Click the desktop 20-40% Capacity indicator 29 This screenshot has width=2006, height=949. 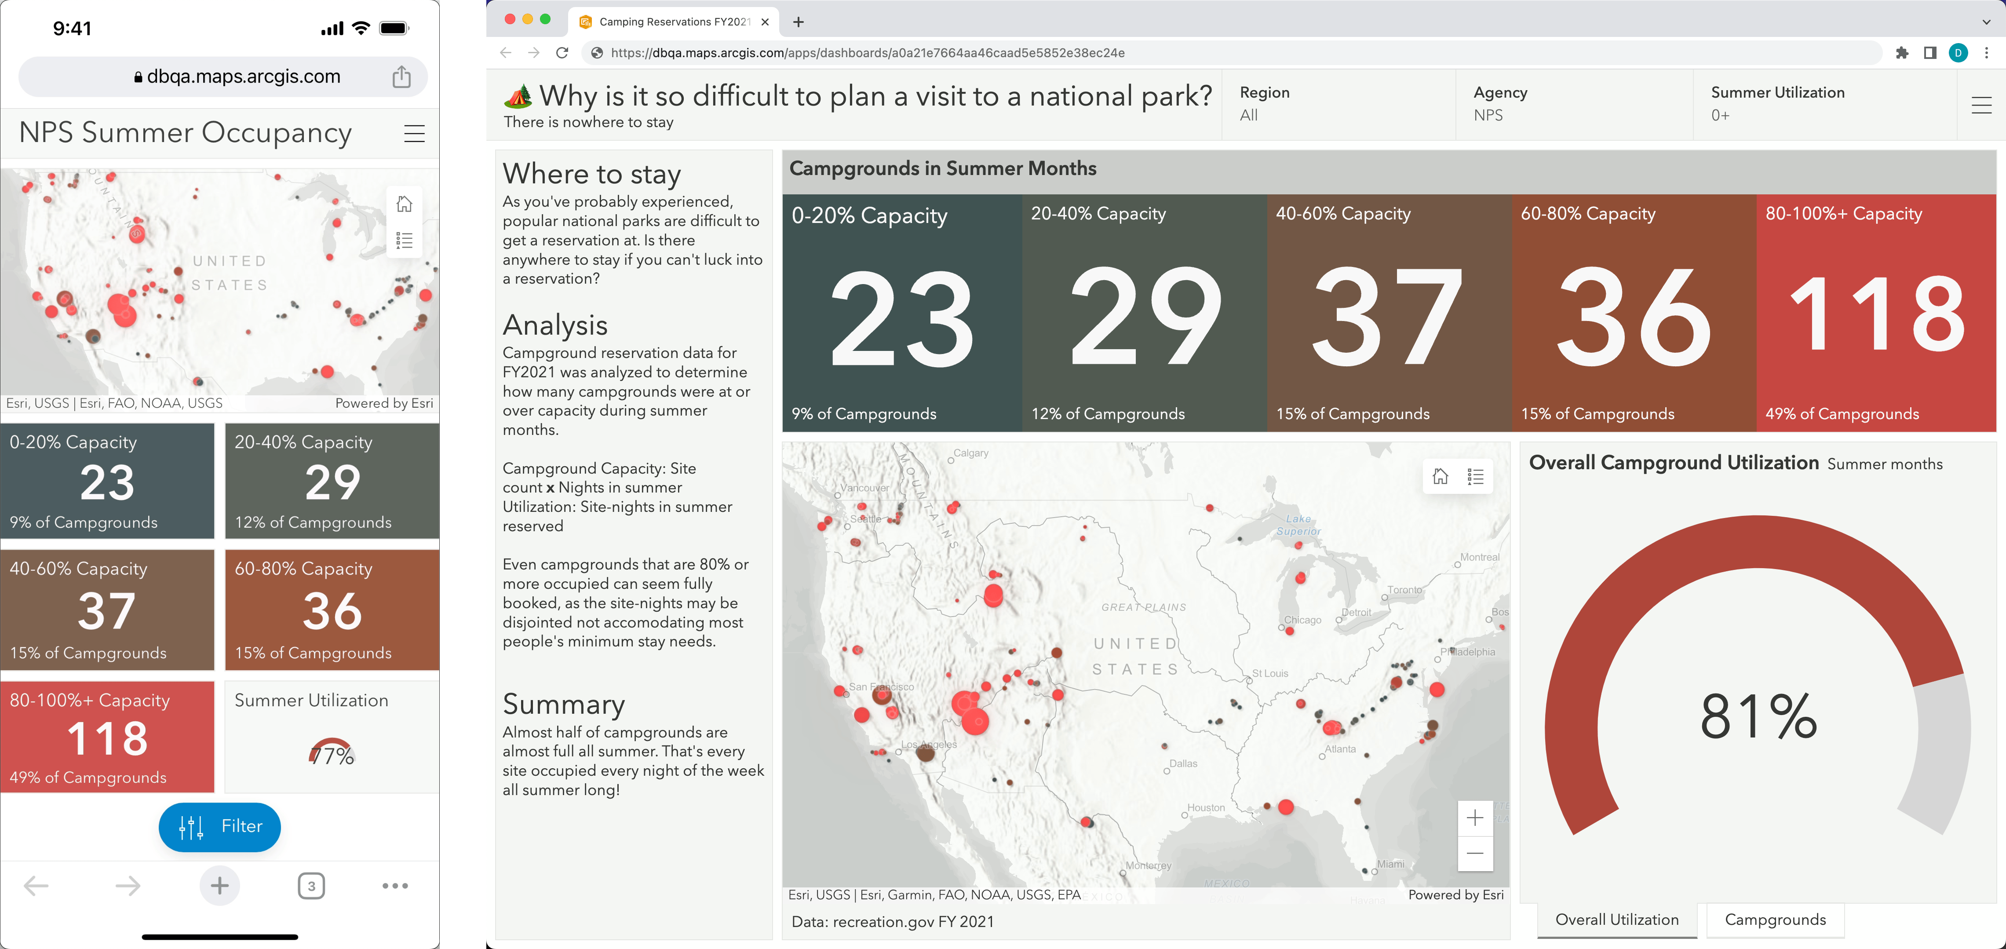tap(1145, 313)
